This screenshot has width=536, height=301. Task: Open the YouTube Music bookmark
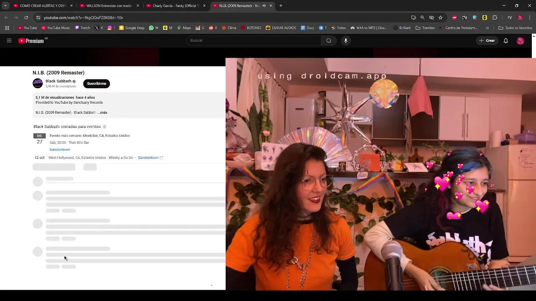point(56,28)
